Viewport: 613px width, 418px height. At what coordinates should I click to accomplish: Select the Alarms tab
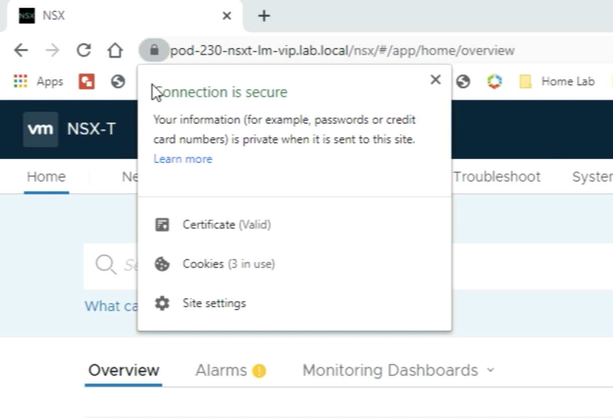tap(221, 371)
